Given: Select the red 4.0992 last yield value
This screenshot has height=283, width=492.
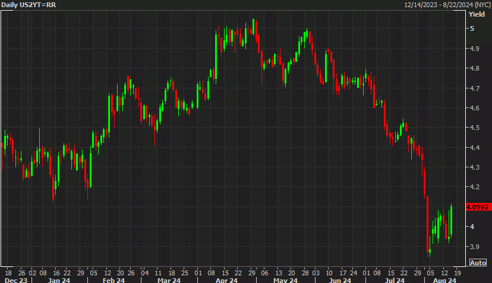Looking at the screenshot, I should click(477, 207).
